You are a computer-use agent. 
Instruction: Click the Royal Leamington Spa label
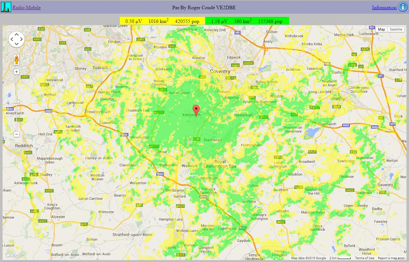pyautogui.click(x=220, y=164)
